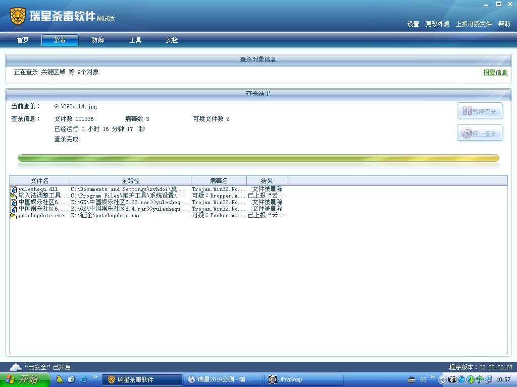517x387 pixels.
Task: Click 上报可疑文件 link
Action: coord(474,24)
